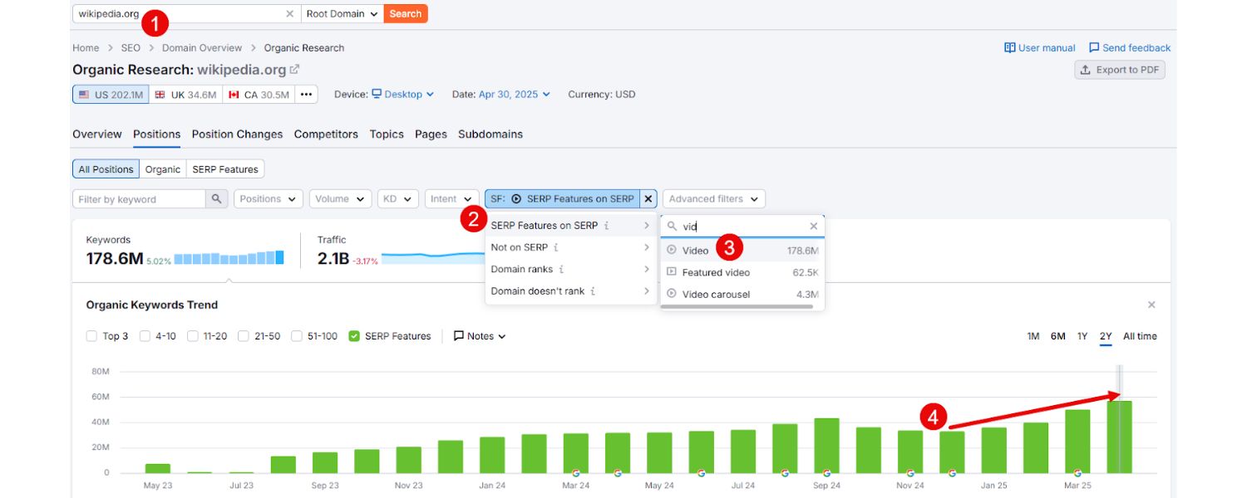
Task: Expand the Advanced filters dropdown
Action: pos(713,199)
